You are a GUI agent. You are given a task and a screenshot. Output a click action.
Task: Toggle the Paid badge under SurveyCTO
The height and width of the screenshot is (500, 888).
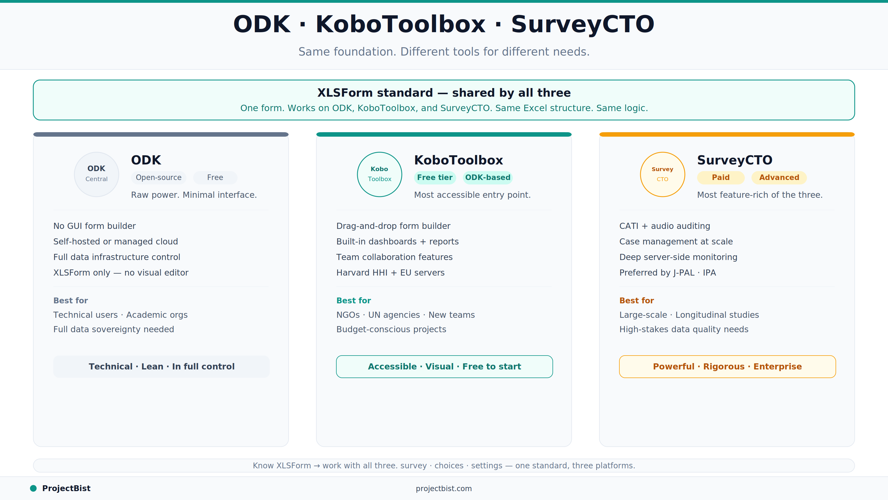pyautogui.click(x=720, y=177)
